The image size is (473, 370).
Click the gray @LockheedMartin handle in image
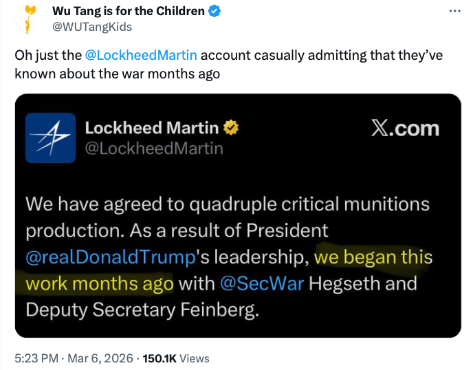pos(153,148)
